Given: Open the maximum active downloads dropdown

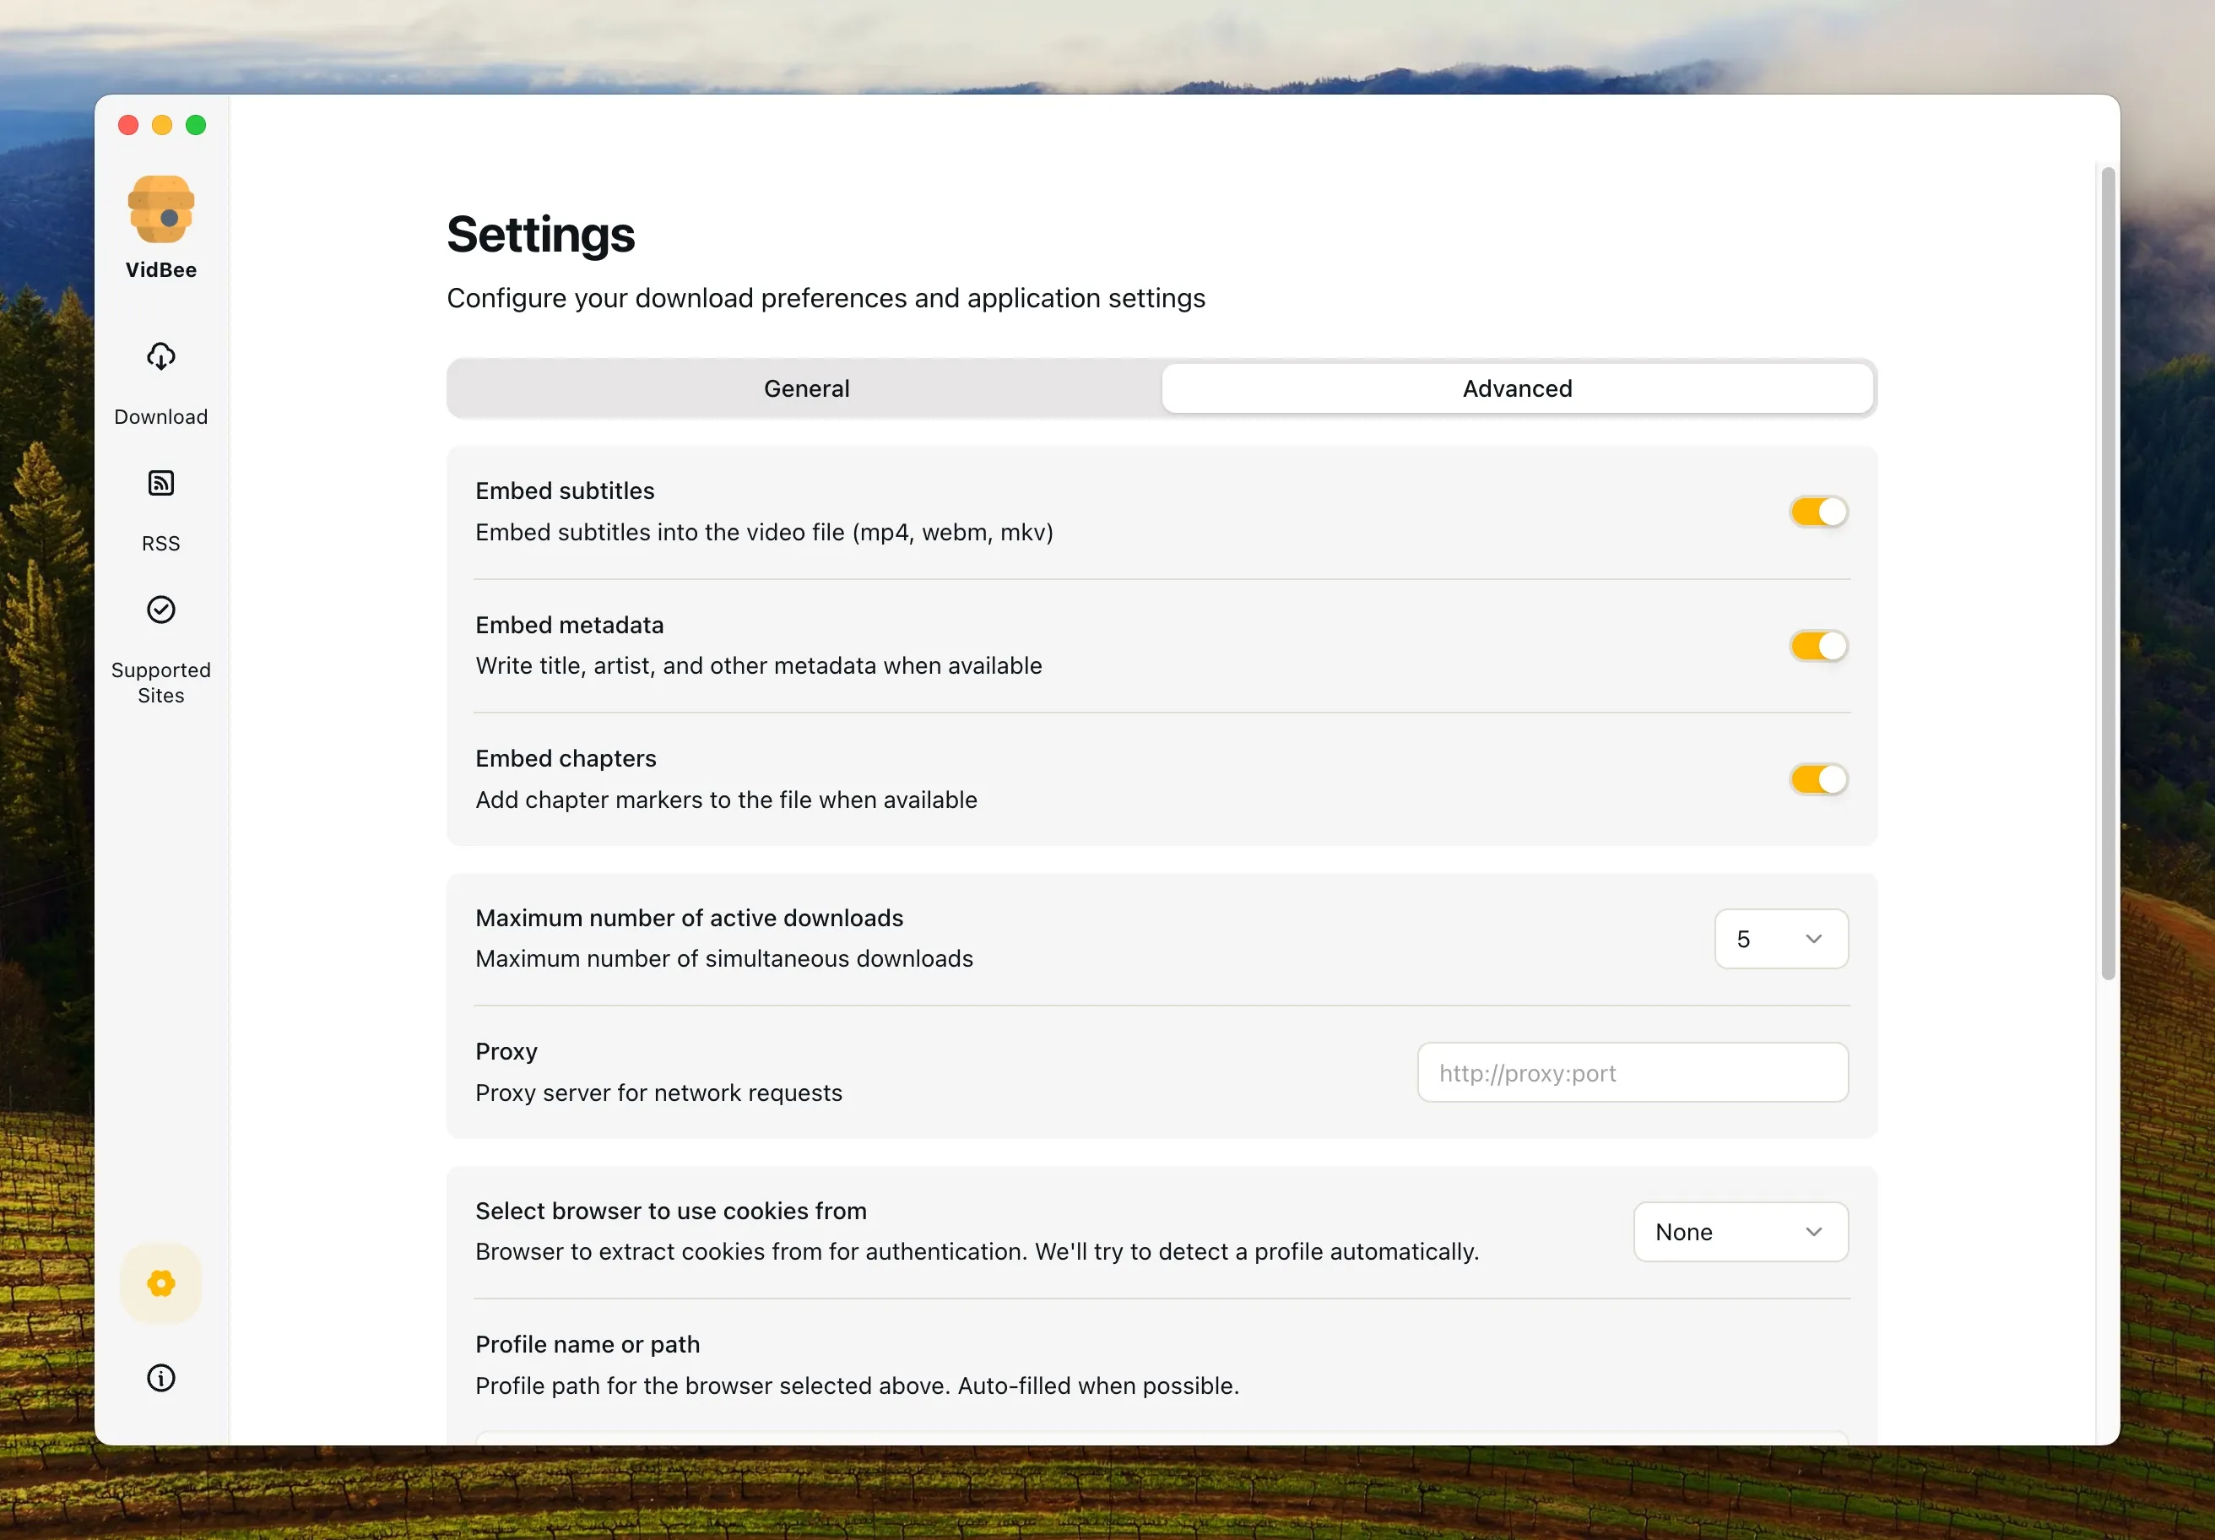Looking at the screenshot, I should point(1781,938).
